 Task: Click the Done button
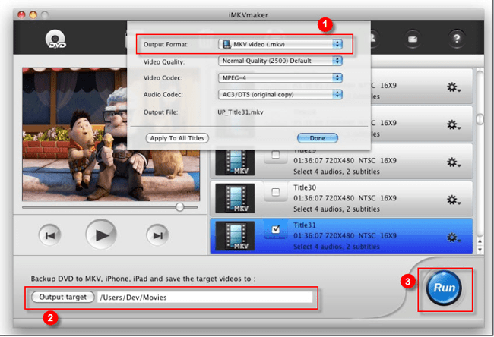tap(317, 138)
